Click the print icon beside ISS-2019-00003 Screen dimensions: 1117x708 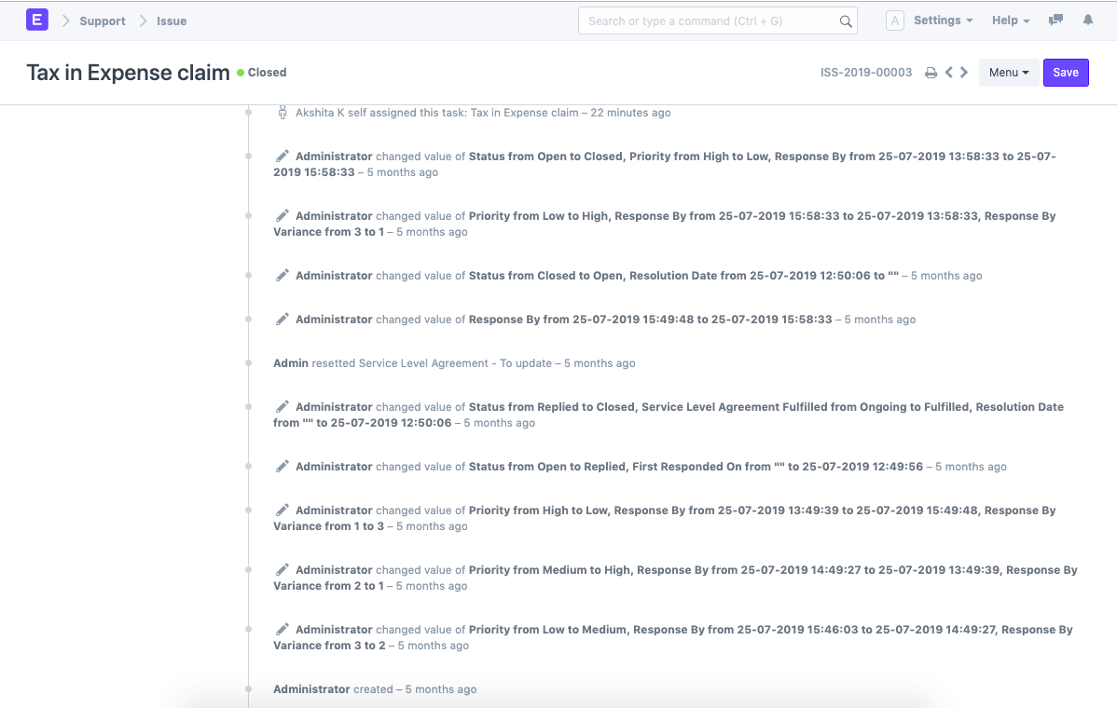[931, 72]
